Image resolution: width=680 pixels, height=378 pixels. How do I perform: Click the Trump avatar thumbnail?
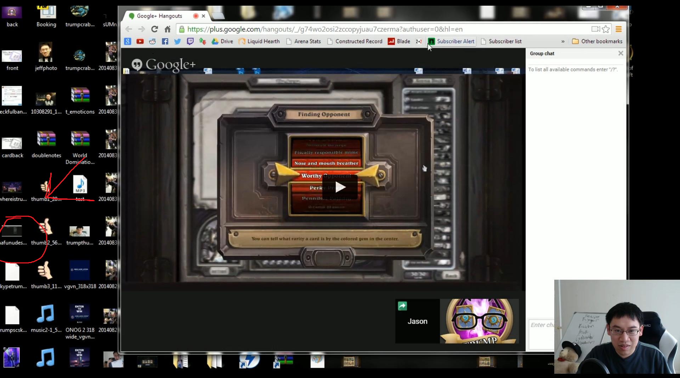[479, 321]
